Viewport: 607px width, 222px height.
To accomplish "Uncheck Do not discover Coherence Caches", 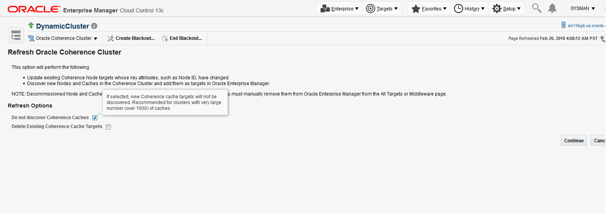I will pyautogui.click(x=95, y=118).
